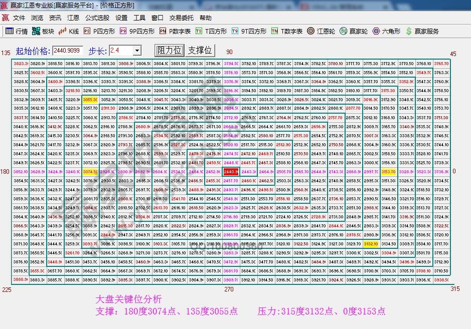
Task: Open the 赢家服务 service icon
Action: (422, 31)
